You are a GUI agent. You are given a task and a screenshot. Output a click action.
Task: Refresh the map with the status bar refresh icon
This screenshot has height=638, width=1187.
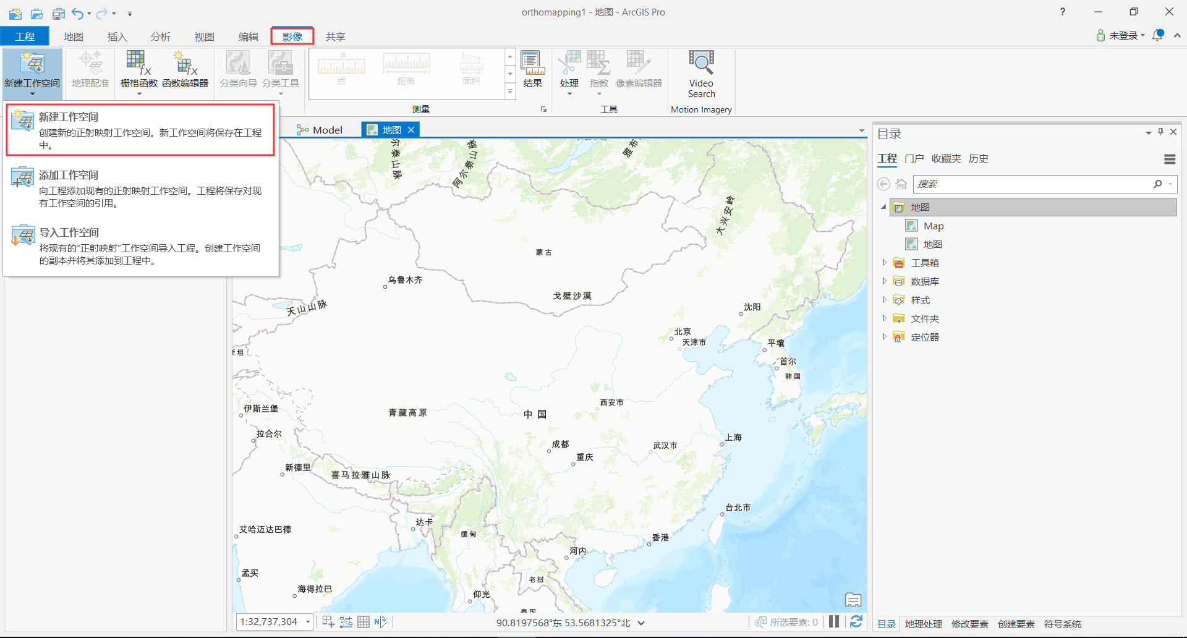pos(856,622)
